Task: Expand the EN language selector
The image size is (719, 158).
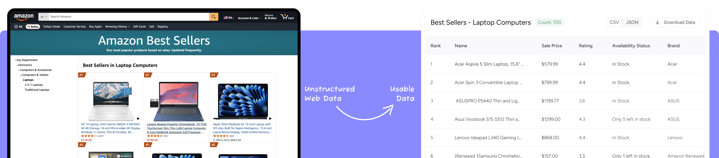Action: point(229,18)
